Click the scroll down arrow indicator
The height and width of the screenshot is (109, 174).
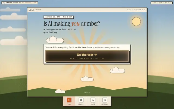87,95
